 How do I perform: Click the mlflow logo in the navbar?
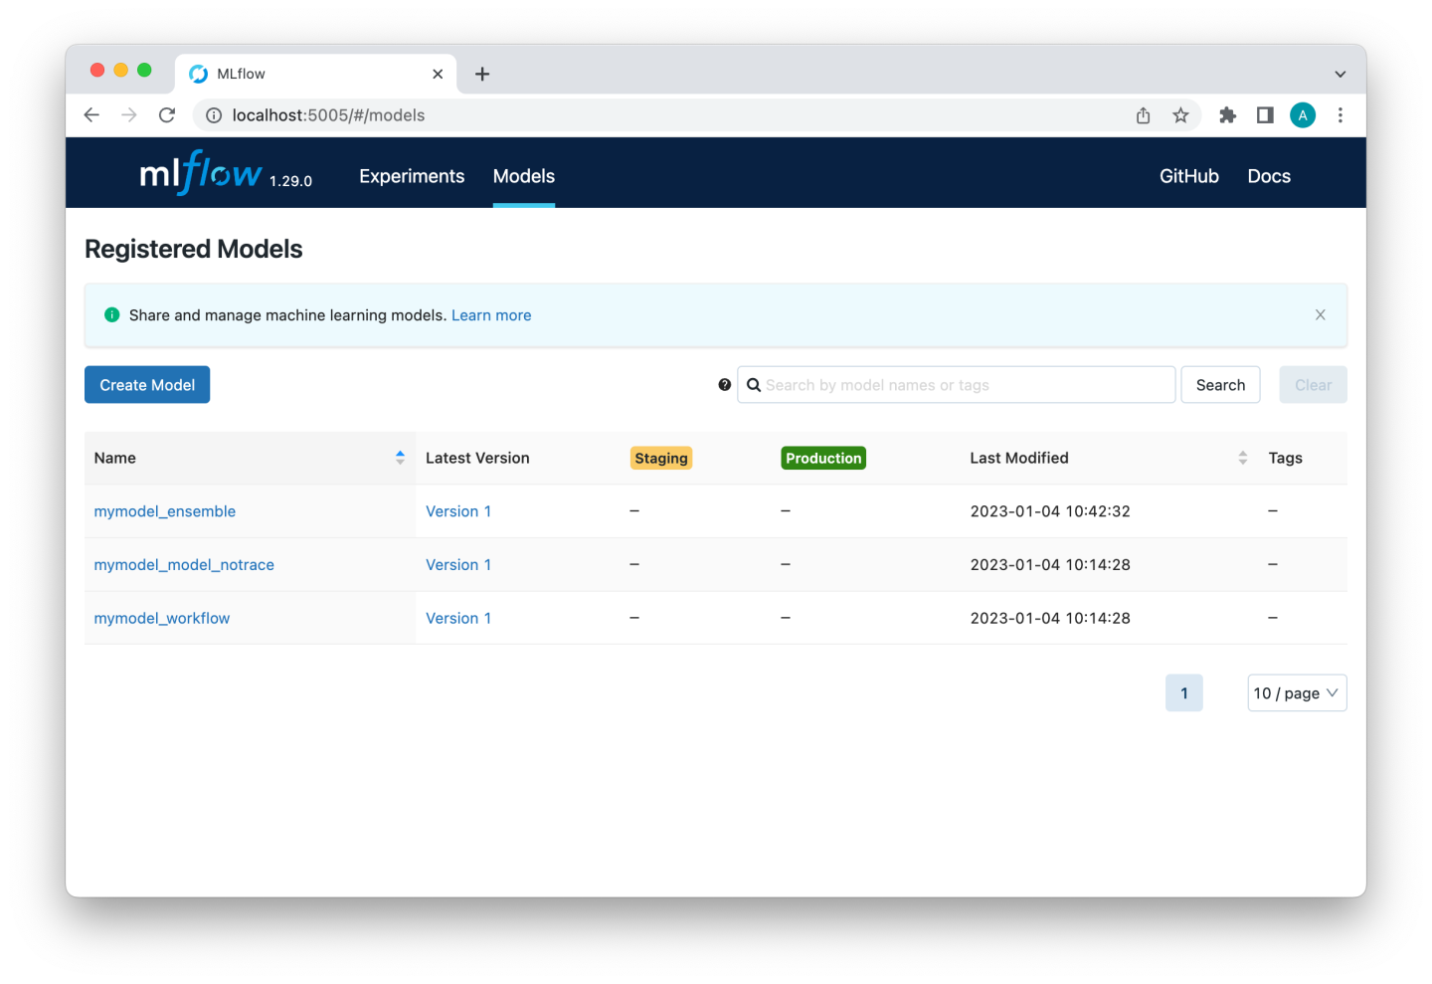coord(200,172)
